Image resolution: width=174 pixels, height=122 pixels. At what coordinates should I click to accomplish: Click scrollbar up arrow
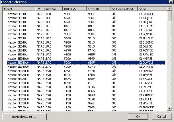(x=169, y=9)
